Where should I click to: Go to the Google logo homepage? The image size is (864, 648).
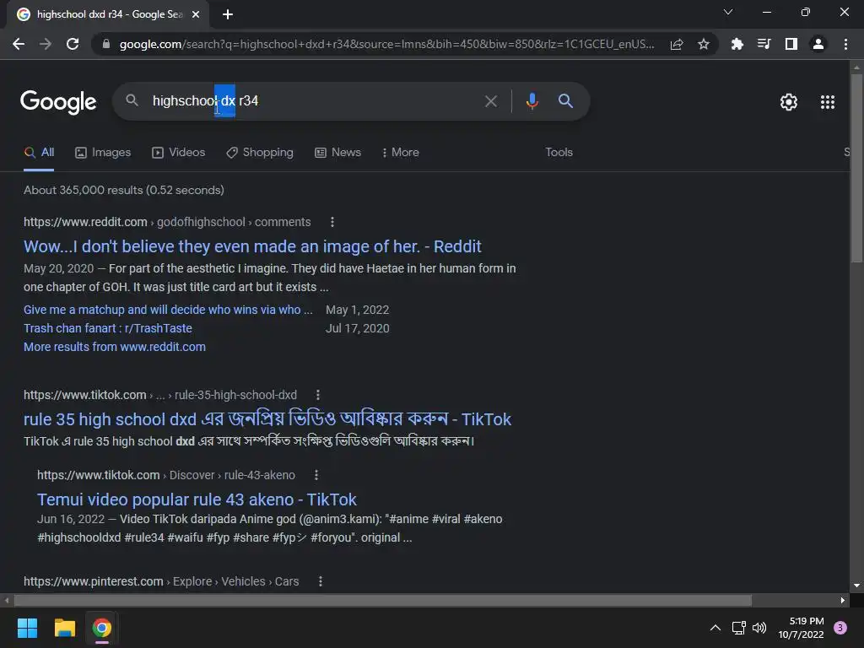(x=58, y=102)
